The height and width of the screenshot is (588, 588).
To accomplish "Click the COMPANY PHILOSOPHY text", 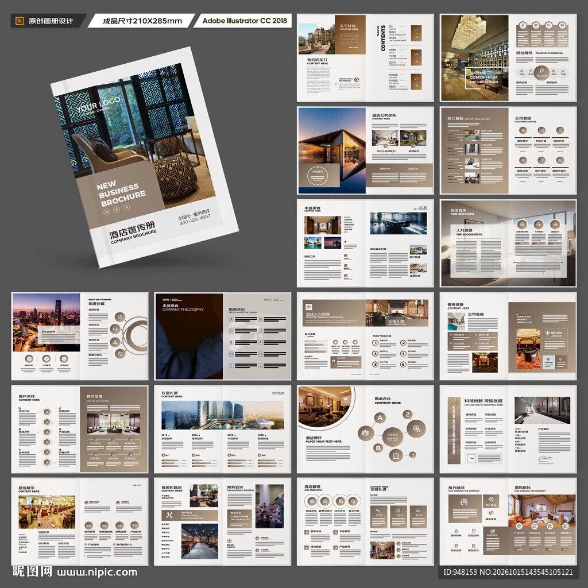I will click(183, 310).
